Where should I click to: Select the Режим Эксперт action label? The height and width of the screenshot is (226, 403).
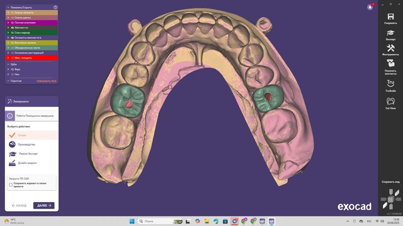pyautogui.click(x=28, y=154)
